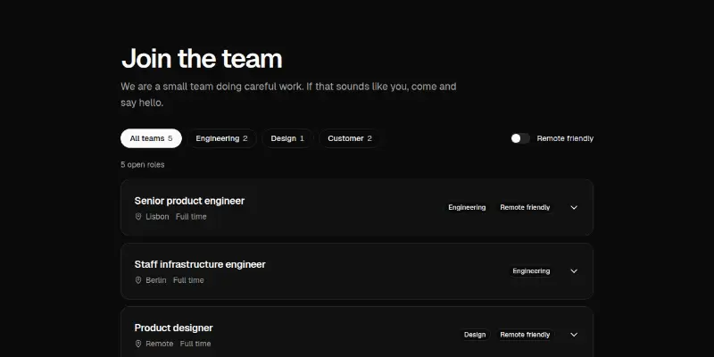Filter roles by Customer team
Viewport: 714px width, 357px height.
(x=350, y=138)
